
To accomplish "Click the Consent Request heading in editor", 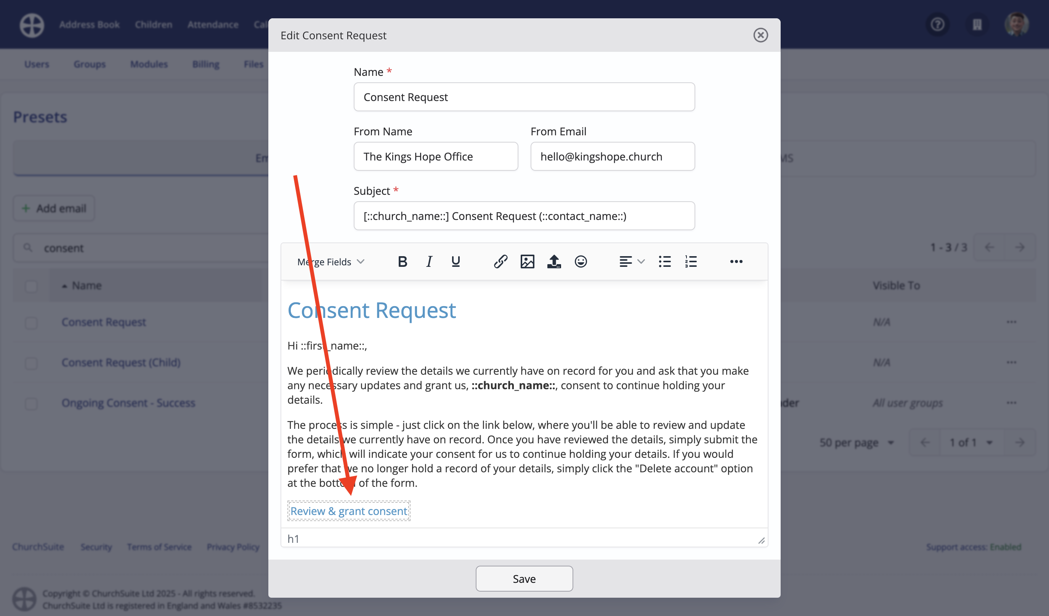I will click(x=371, y=311).
